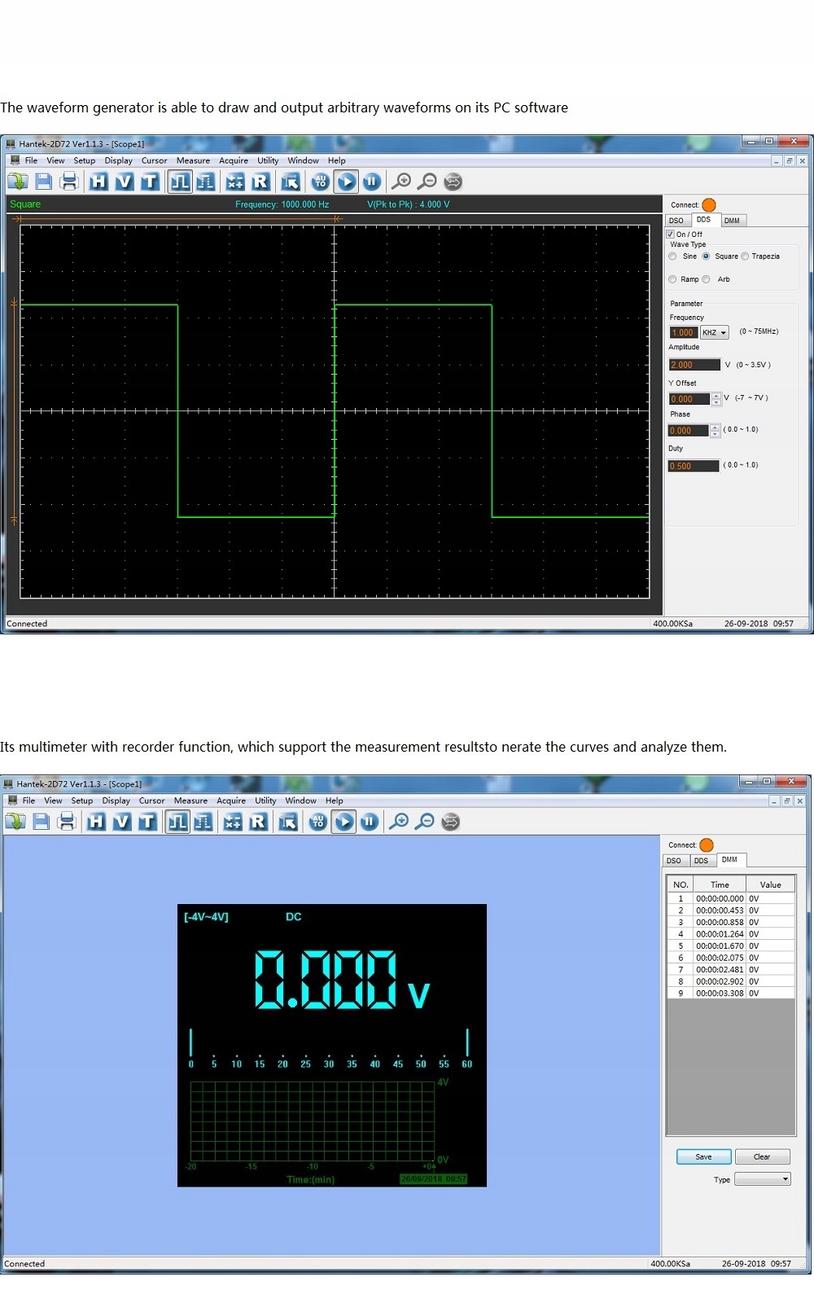Increase Y Offset with the up arrow

tap(716, 396)
